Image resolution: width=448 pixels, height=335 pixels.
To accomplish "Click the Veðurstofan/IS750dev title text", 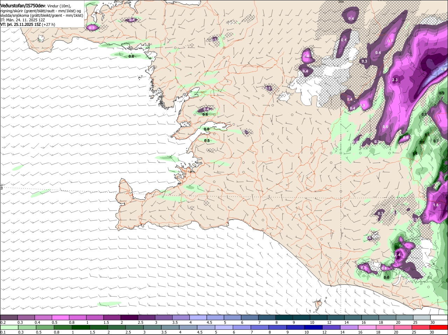I will (22, 5).
